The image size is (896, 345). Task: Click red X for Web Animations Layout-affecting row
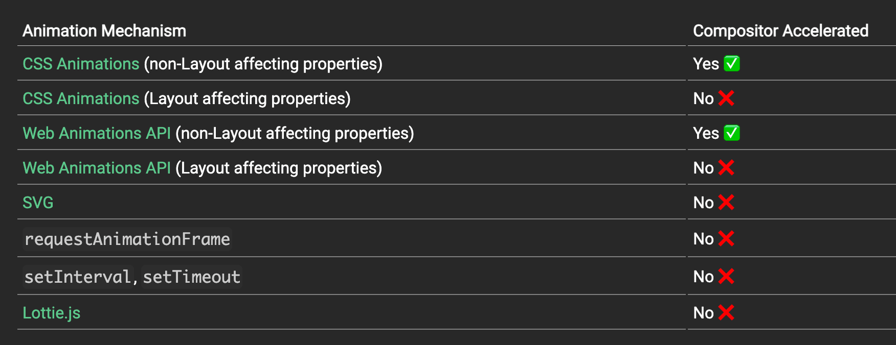tap(726, 167)
